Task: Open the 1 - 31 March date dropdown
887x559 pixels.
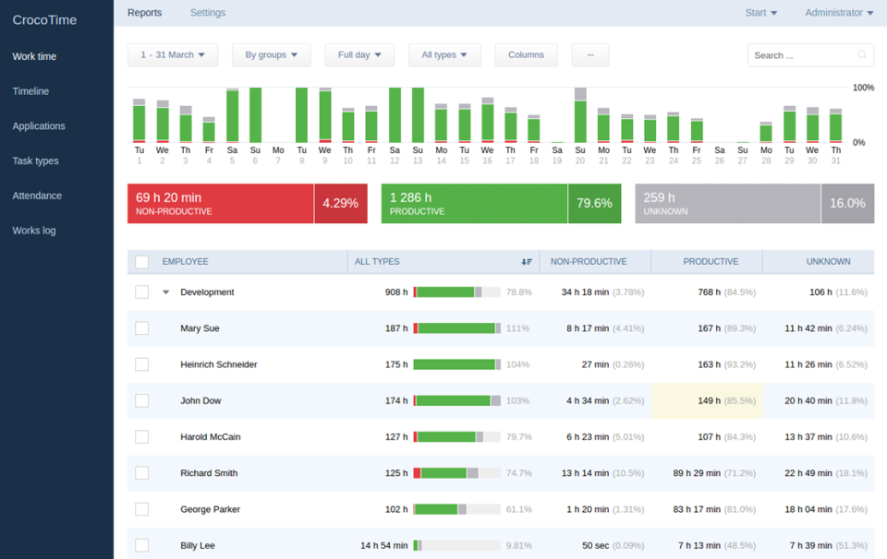Action: coord(173,55)
